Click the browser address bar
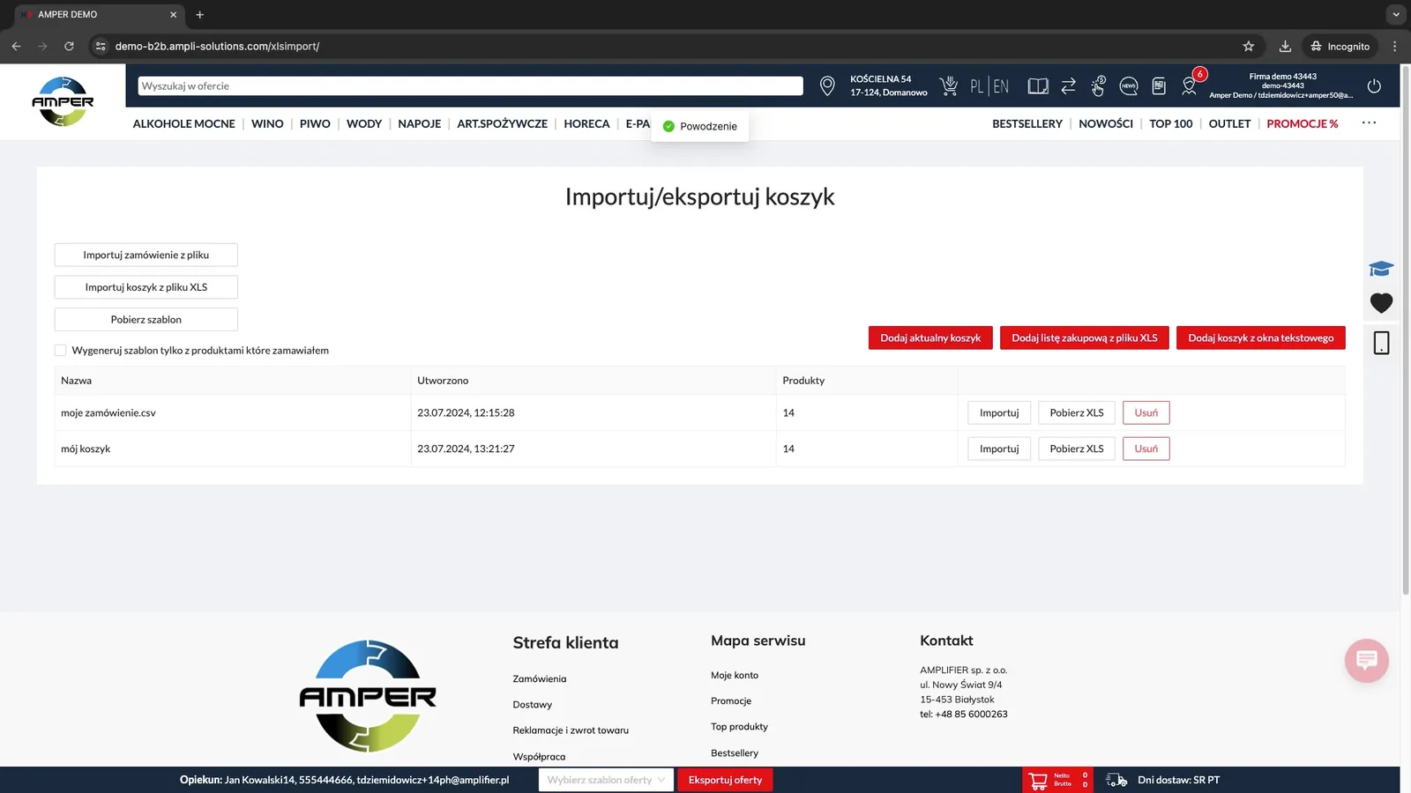 tap(670, 46)
